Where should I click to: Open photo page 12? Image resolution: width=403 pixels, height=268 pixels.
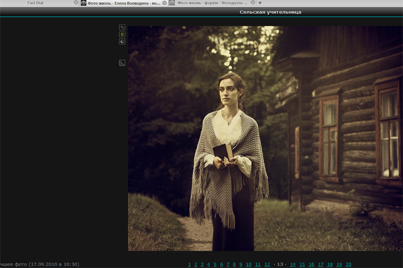pyautogui.click(x=267, y=264)
